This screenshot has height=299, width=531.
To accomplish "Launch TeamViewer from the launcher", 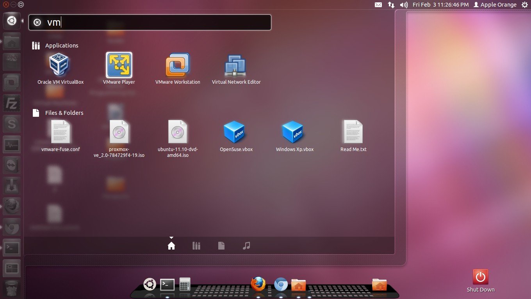I will [12, 165].
